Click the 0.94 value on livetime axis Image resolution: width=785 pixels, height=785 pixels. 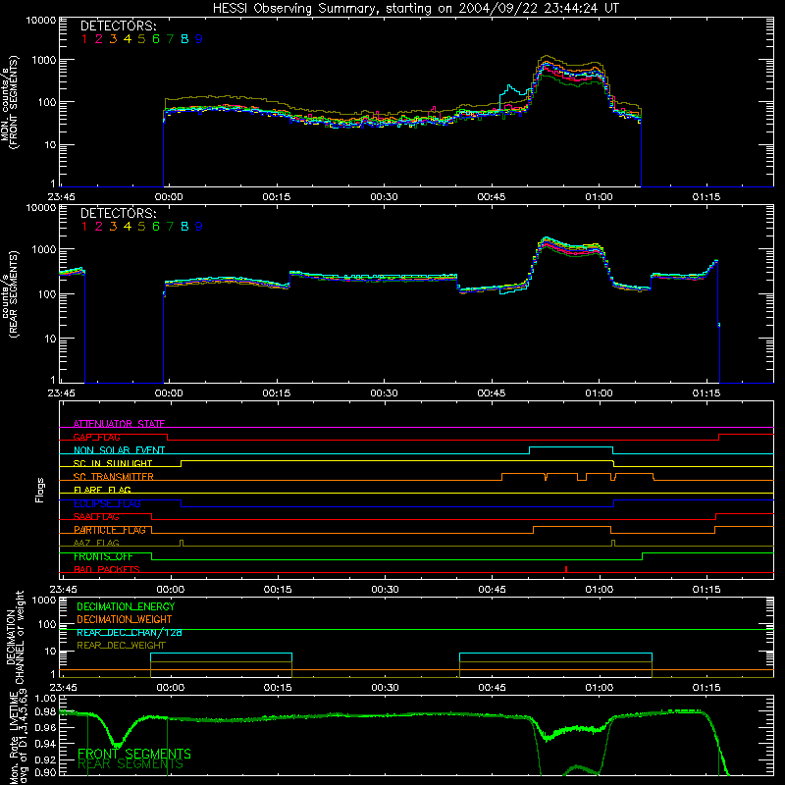point(45,743)
